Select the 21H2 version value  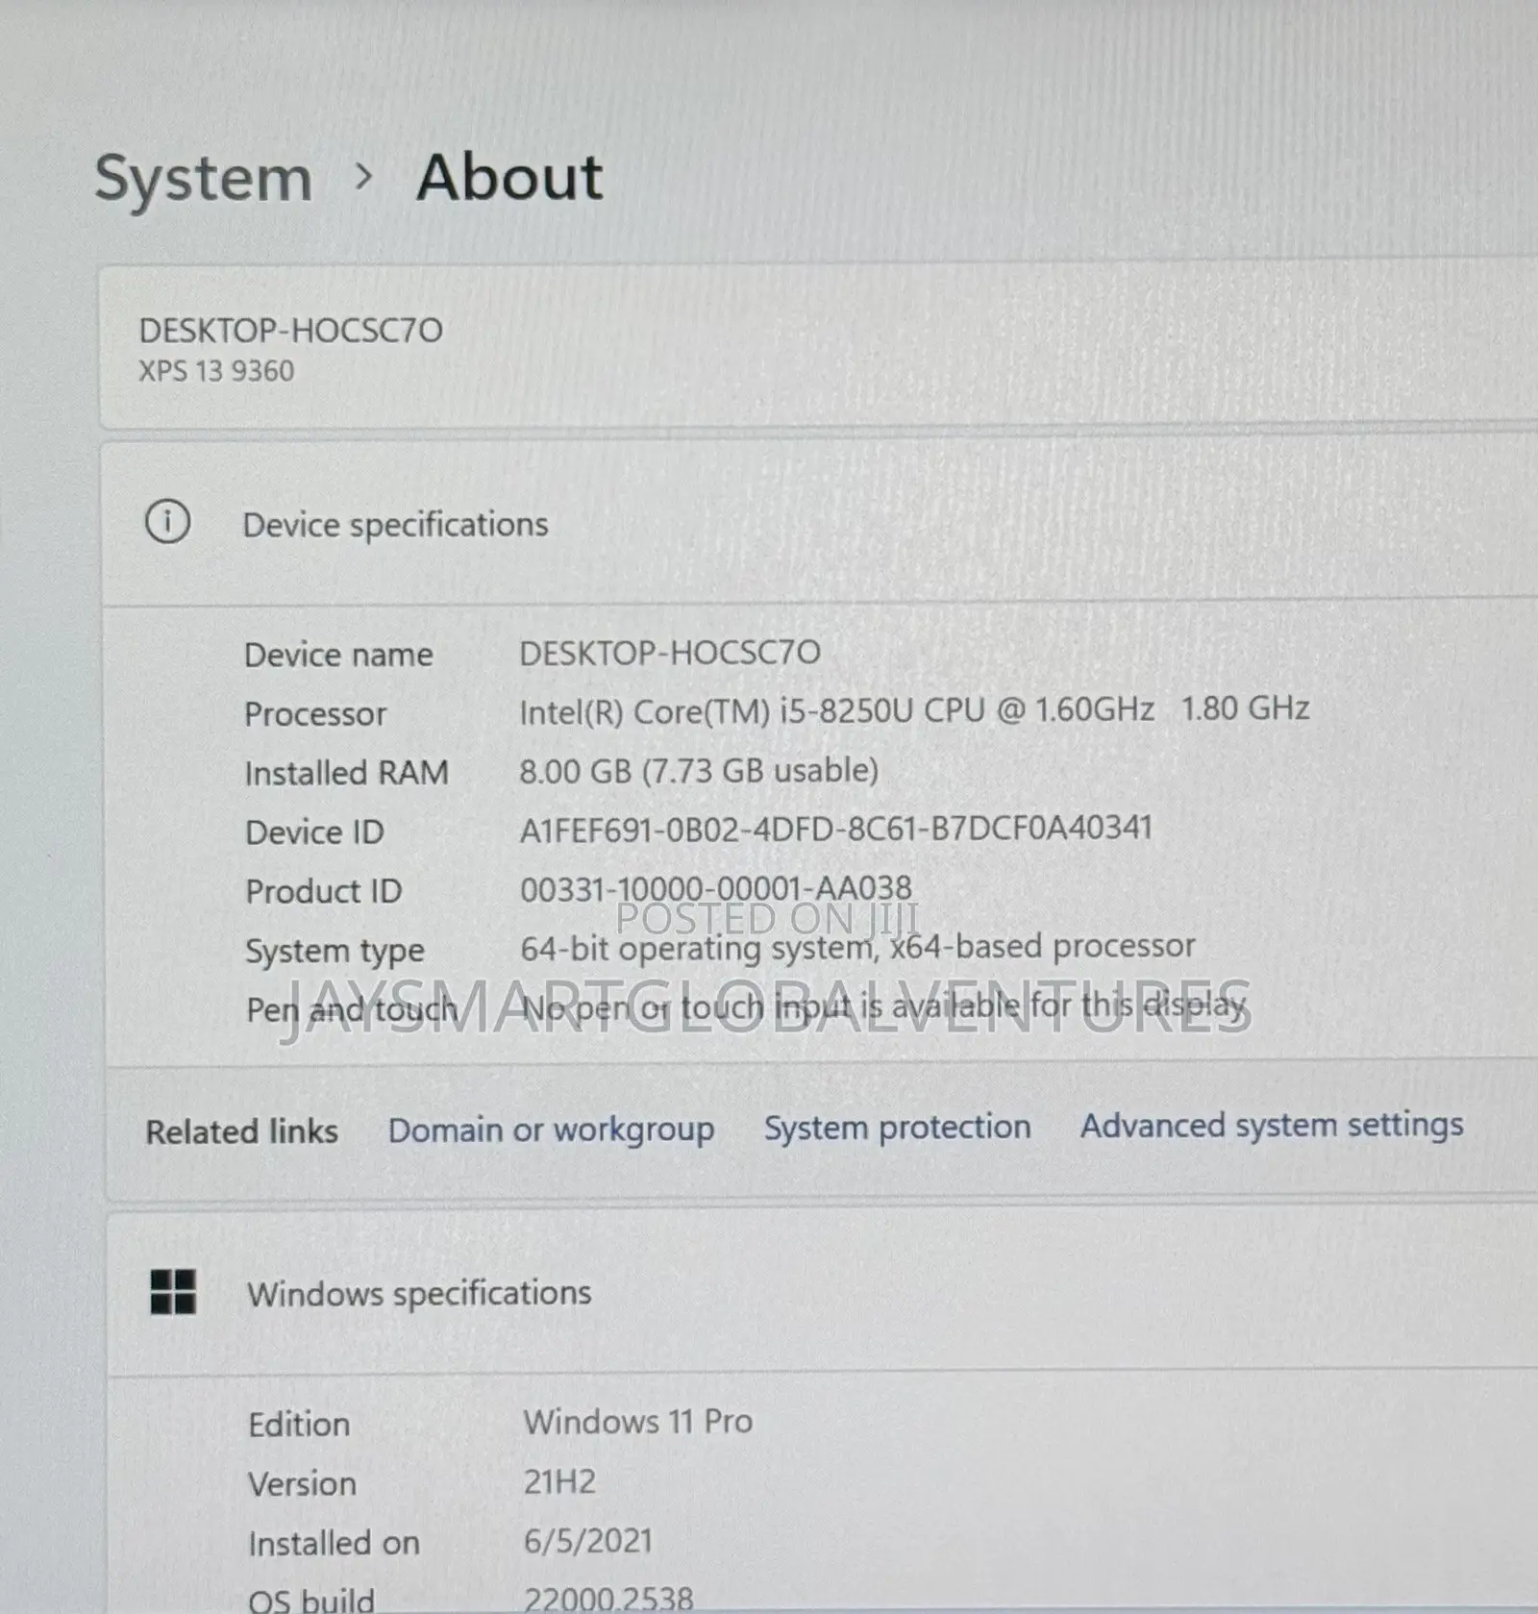tap(559, 1481)
